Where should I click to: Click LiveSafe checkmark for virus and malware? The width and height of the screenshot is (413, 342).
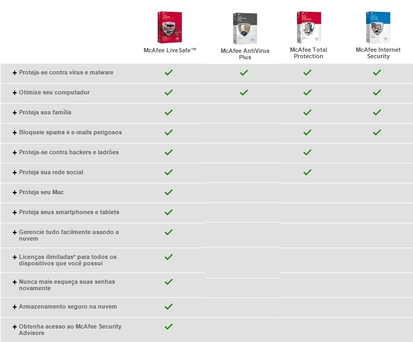click(168, 72)
